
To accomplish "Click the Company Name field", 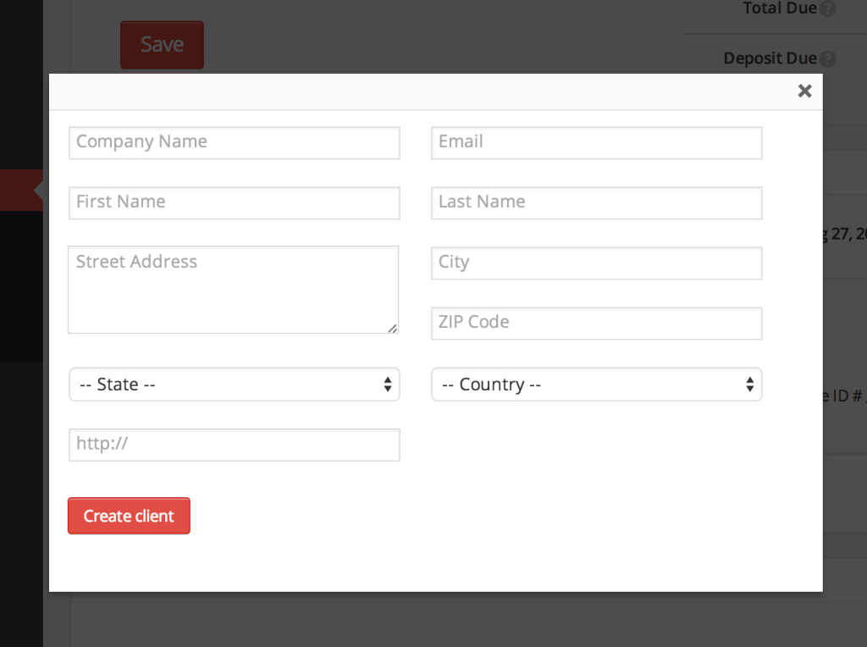I will click(x=234, y=142).
